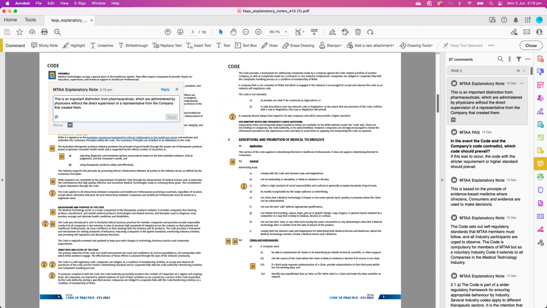Collapse the PAGE 3 comments group
Screen dimensions: 547x308
524,71
